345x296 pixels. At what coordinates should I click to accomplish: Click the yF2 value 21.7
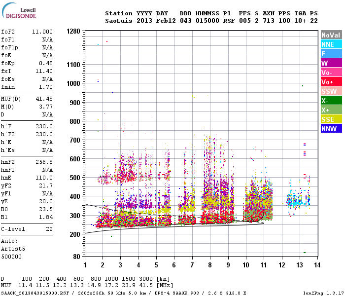click(x=46, y=185)
